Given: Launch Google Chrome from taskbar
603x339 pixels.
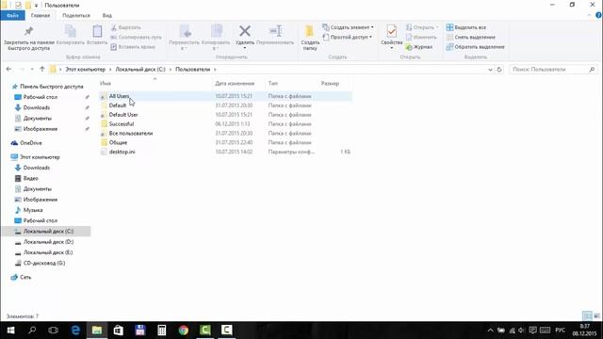Looking at the screenshot, I should point(184,331).
